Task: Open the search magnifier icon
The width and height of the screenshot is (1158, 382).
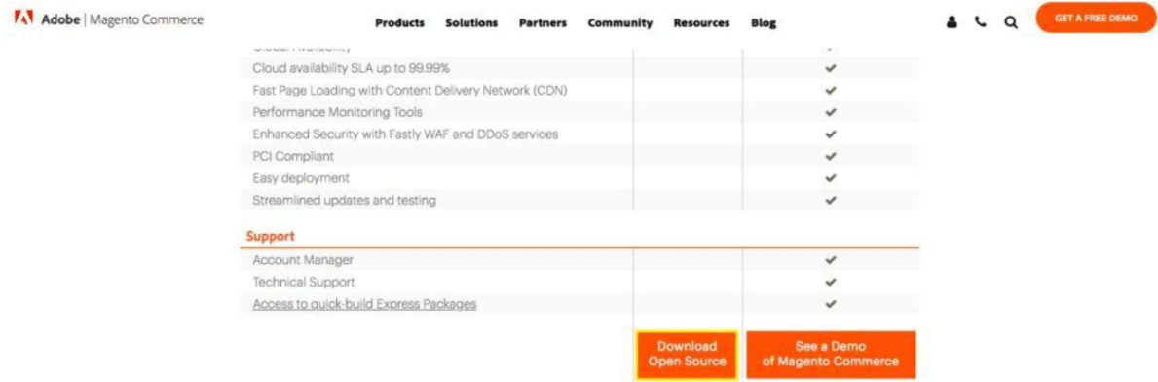Action: tap(1010, 23)
